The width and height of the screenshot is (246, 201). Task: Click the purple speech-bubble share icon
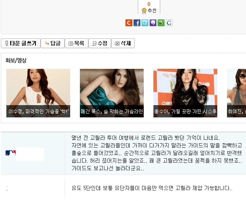(x=153, y=23)
